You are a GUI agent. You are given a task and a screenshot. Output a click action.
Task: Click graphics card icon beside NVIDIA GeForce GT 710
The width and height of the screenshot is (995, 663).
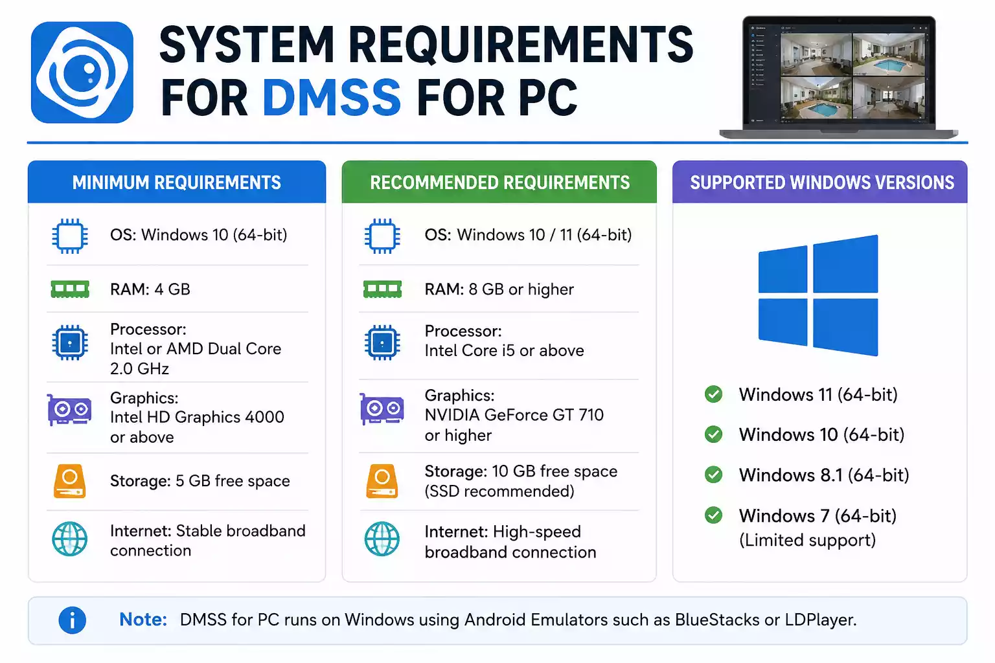pyautogui.click(x=382, y=409)
